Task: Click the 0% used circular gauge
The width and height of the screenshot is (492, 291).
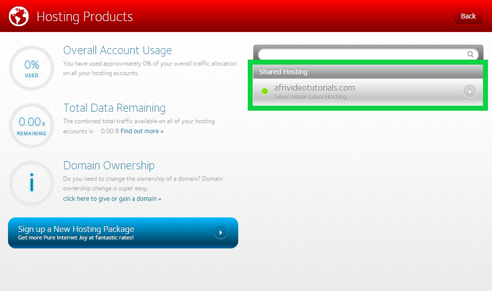Action: (x=32, y=68)
